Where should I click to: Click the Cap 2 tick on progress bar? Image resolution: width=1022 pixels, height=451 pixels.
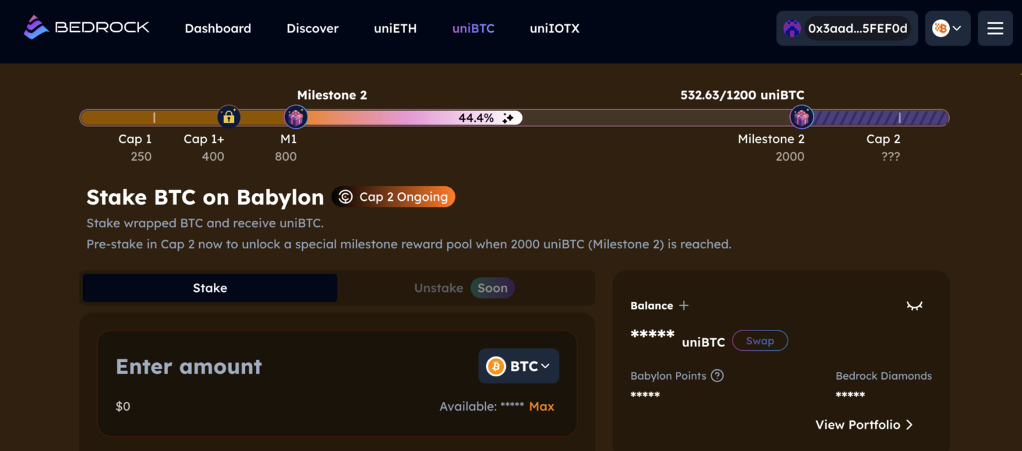click(899, 117)
